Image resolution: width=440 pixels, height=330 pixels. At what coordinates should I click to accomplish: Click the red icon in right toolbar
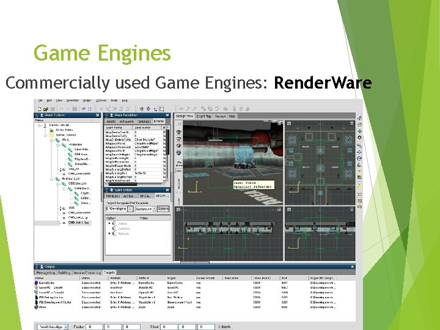point(359,137)
